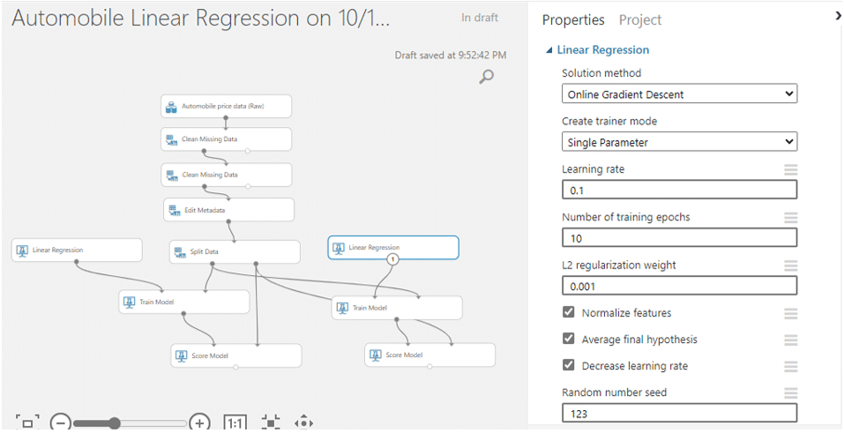Click the Number of training epochs field

[x=679, y=238]
